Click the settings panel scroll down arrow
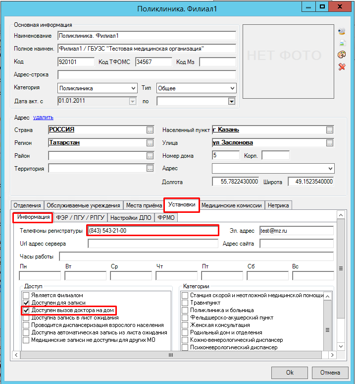The width and height of the screenshot is (355, 384). pyautogui.click(x=341, y=346)
